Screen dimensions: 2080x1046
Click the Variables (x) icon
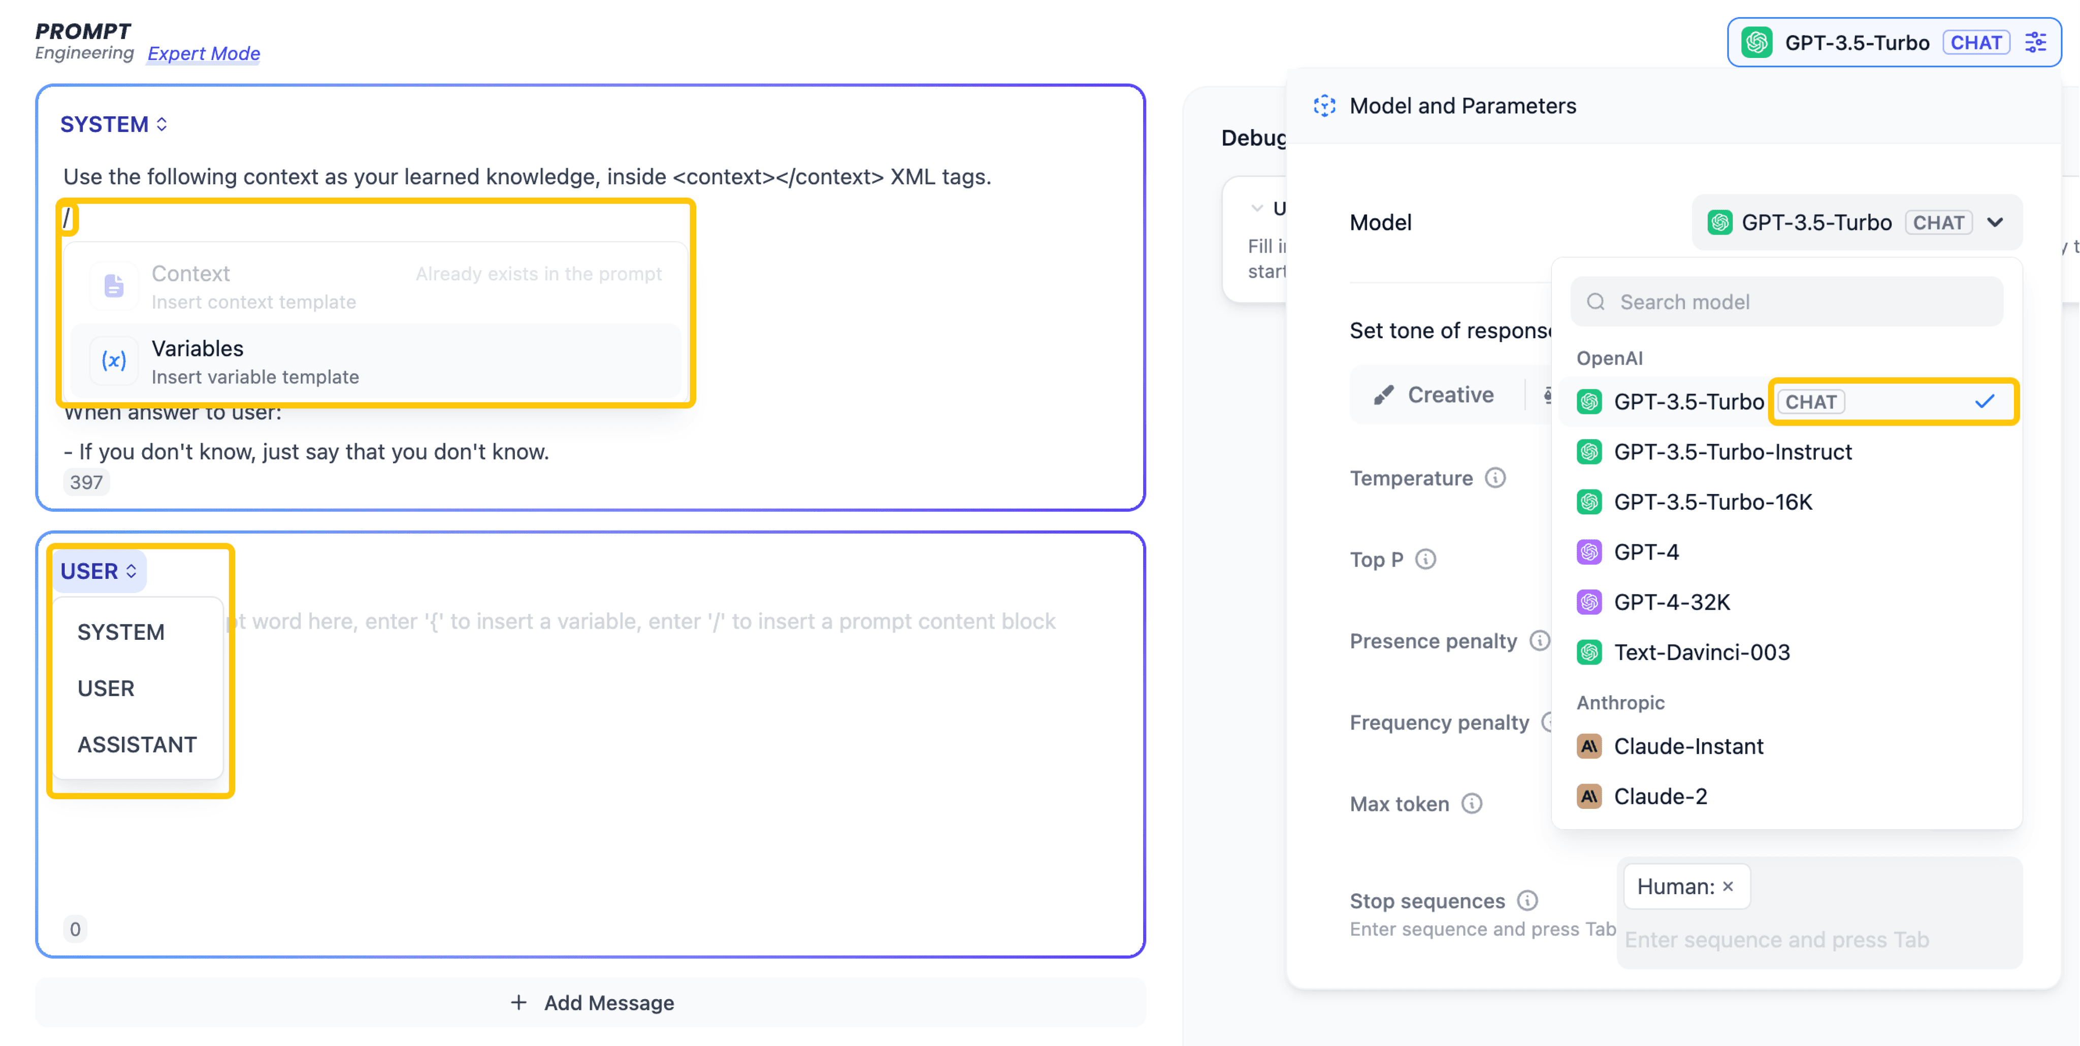pos(114,361)
